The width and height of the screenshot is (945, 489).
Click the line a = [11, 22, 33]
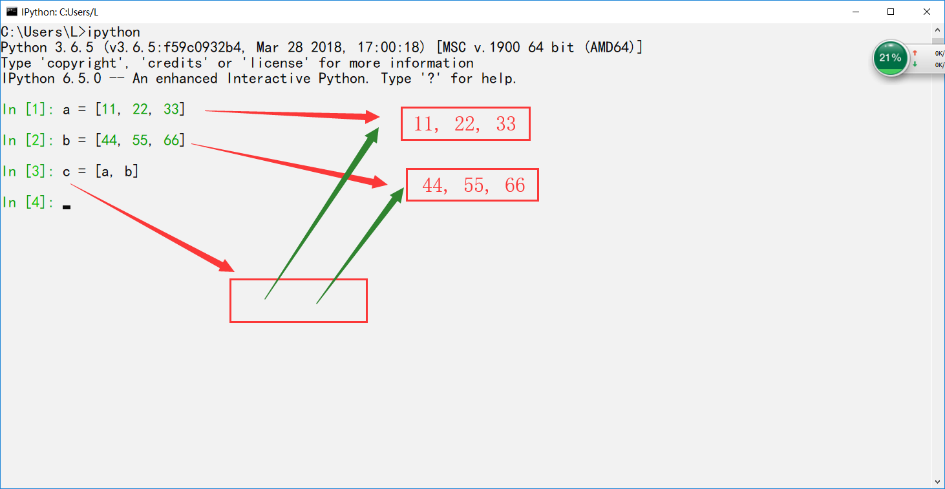point(123,109)
